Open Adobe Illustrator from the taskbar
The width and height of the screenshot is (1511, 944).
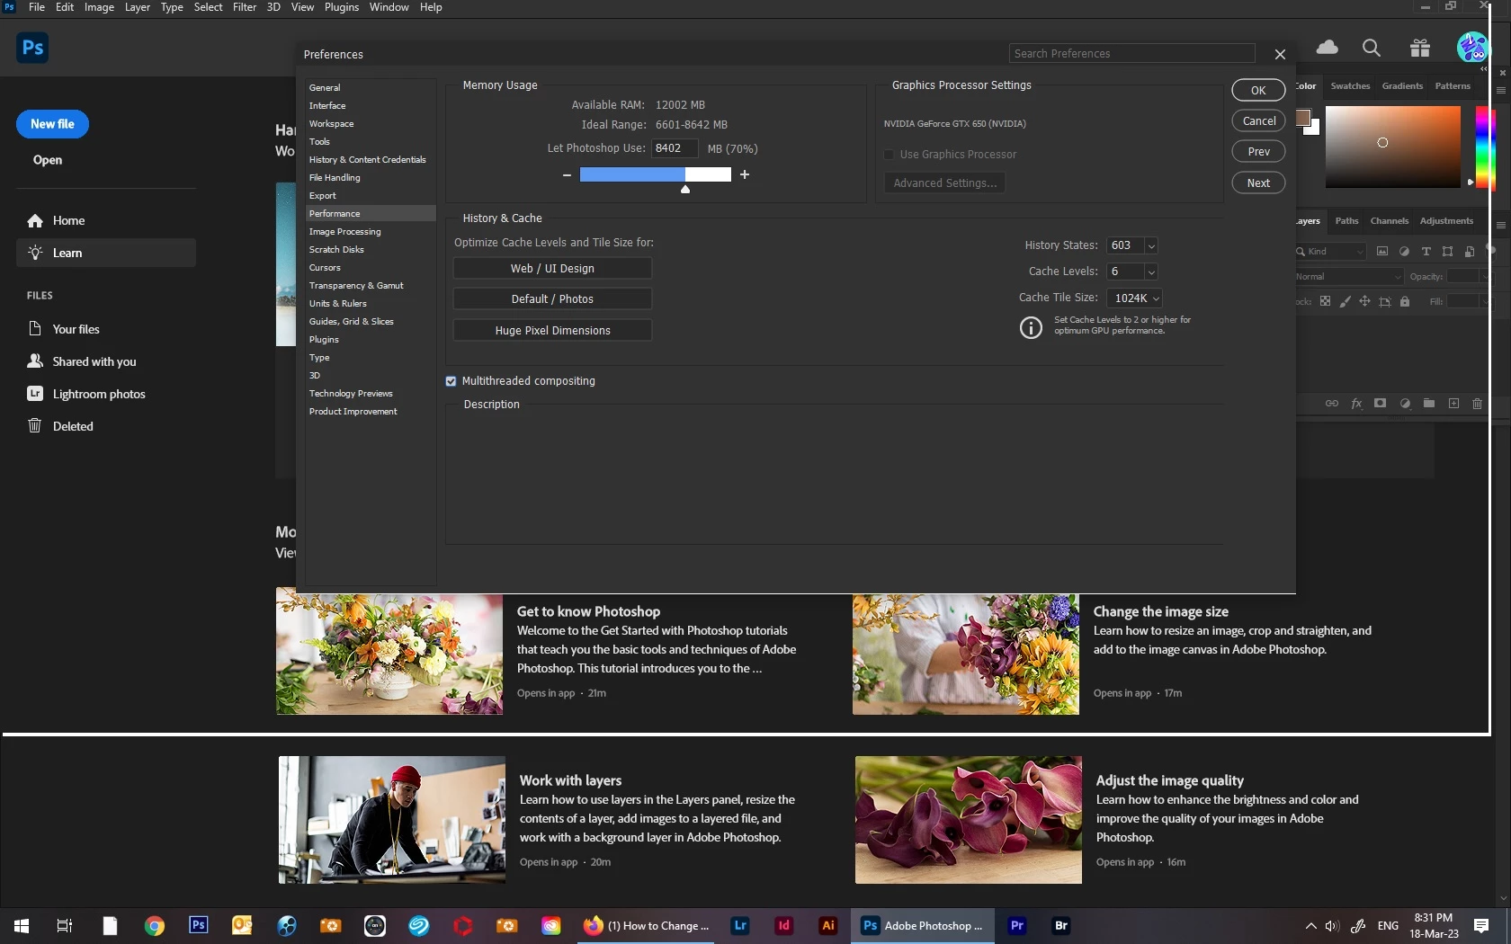coord(828,925)
